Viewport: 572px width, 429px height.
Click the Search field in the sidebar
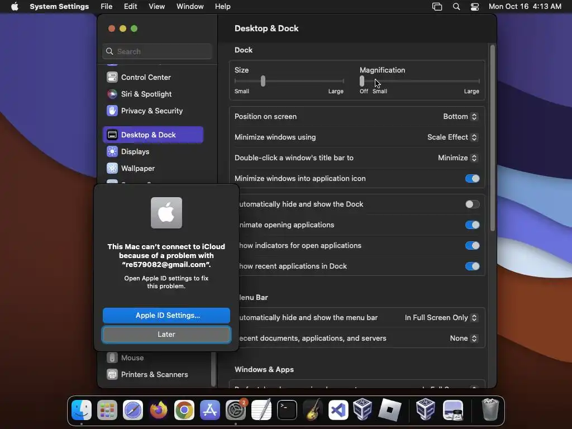pos(157,51)
